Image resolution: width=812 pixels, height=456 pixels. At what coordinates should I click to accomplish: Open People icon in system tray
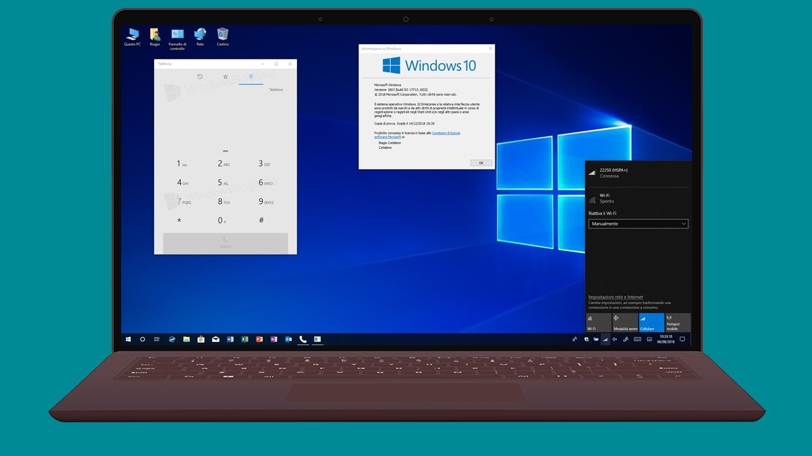coord(575,339)
